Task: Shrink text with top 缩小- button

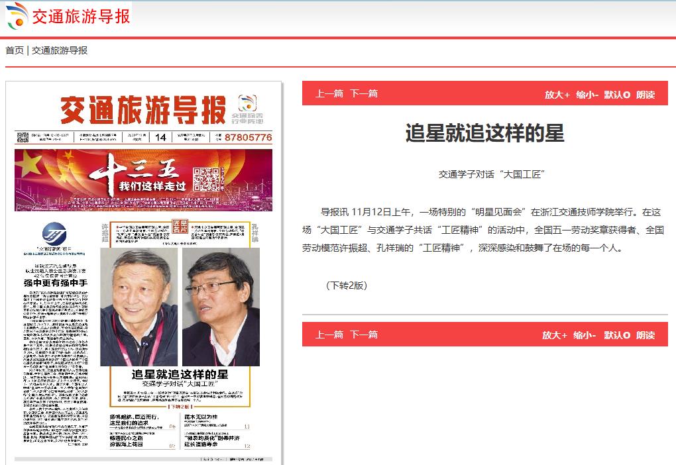Action: [x=587, y=94]
